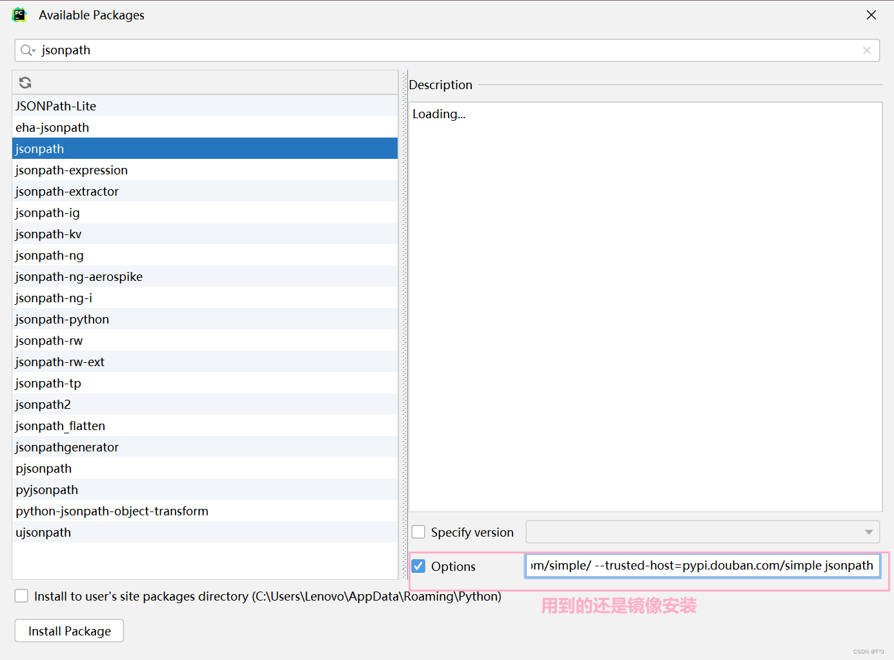
Task: Select jsonpath_flatten package
Action: [205, 426]
